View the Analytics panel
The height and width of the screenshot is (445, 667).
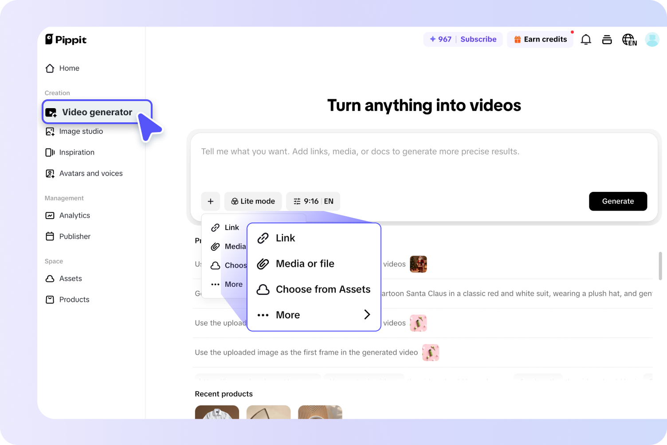coord(74,215)
